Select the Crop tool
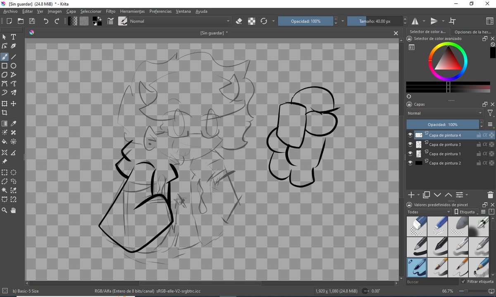The height and width of the screenshot is (297, 496). click(5, 112)
